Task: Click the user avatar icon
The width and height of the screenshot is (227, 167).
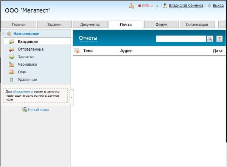Action: pos(165,6)
